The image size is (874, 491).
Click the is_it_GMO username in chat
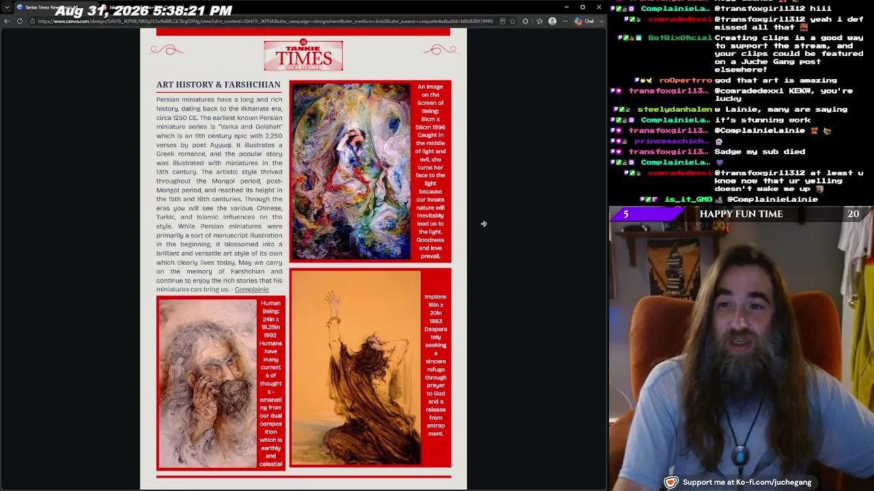pos(688,199)
